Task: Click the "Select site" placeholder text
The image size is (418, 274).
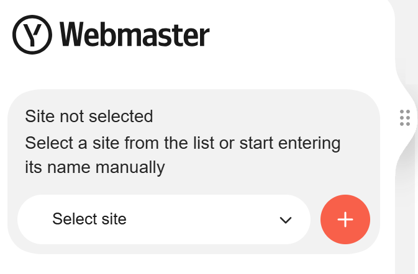Action: pyautogui.click(x=89, y=219)
